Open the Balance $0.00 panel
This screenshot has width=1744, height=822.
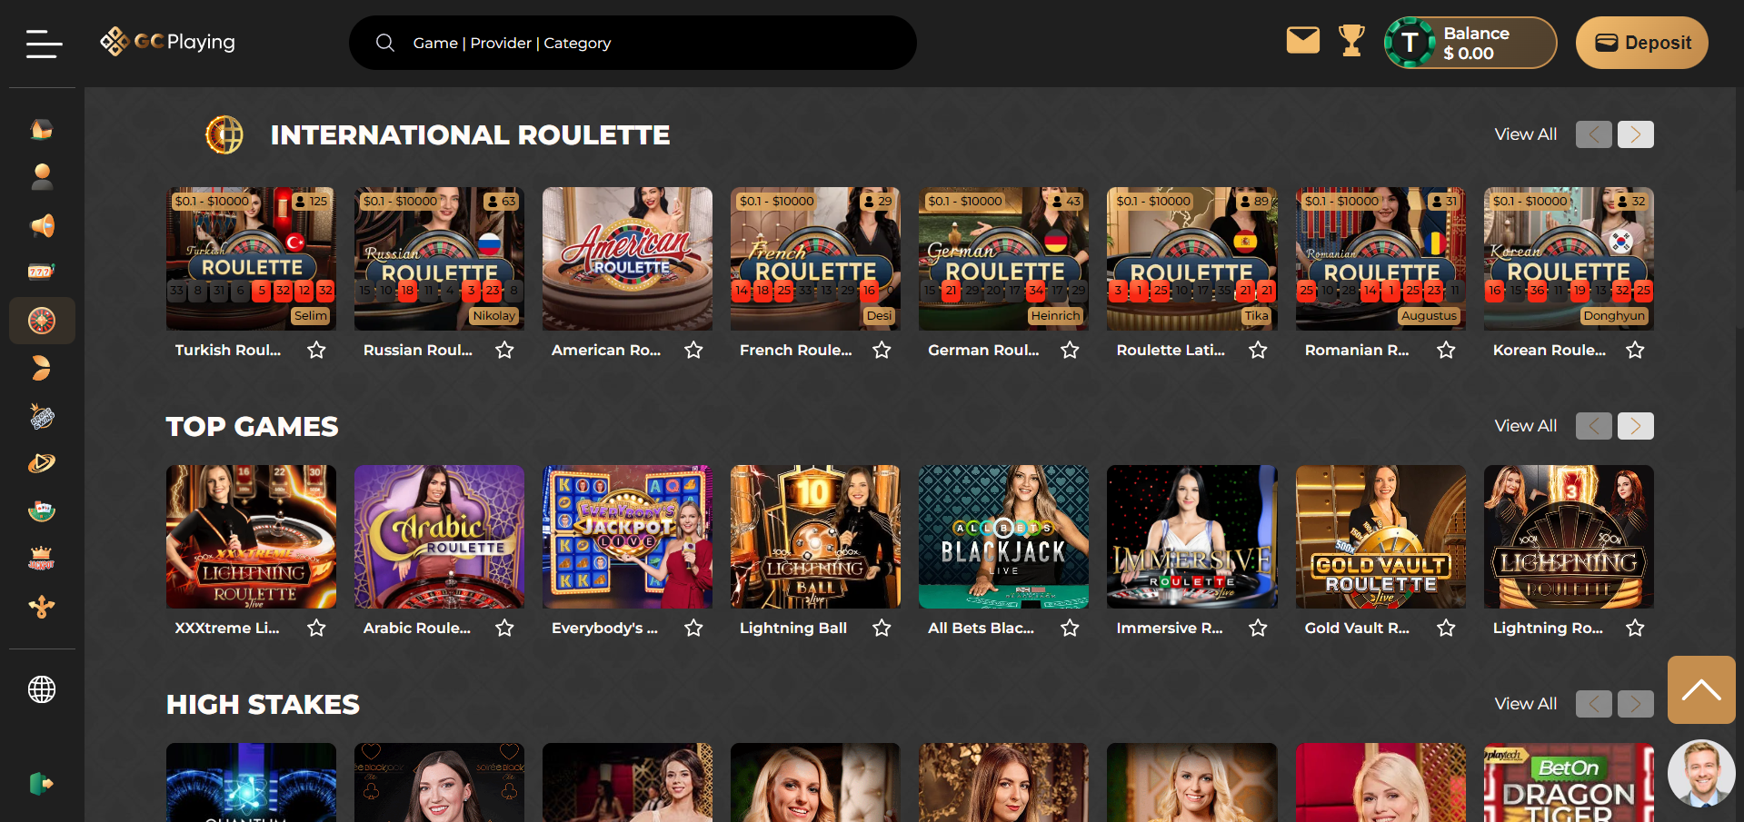(1470, 43)
